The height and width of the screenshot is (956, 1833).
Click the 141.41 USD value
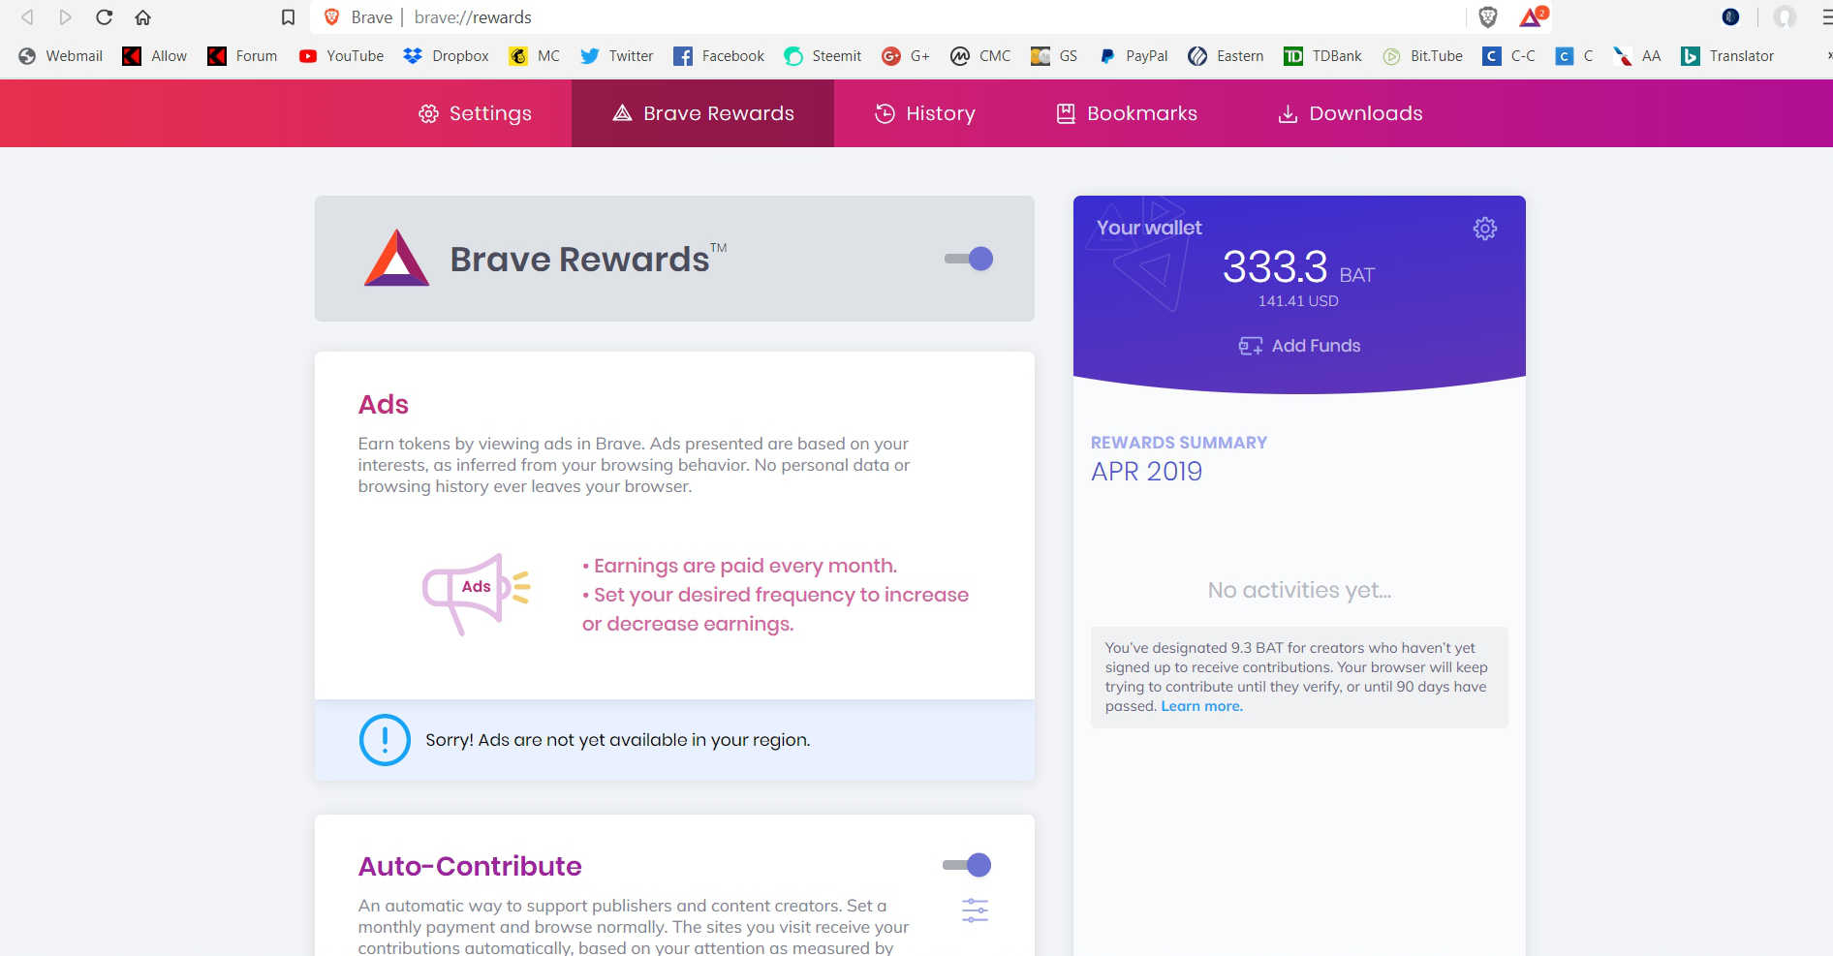tap(1298, 301)
